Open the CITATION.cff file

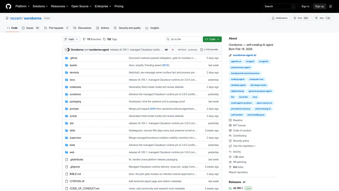[77, 181]
